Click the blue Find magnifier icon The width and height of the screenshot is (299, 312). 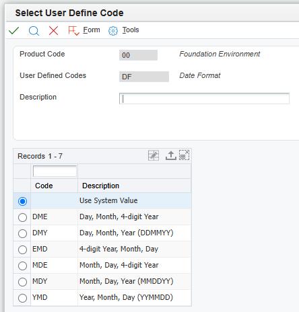pyautogui.click(x=34, y=31)
